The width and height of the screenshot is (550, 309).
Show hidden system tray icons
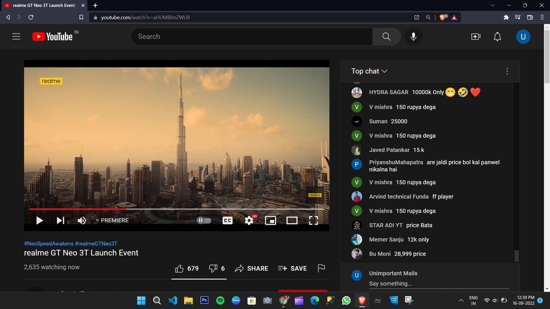[x=461, y=300]
